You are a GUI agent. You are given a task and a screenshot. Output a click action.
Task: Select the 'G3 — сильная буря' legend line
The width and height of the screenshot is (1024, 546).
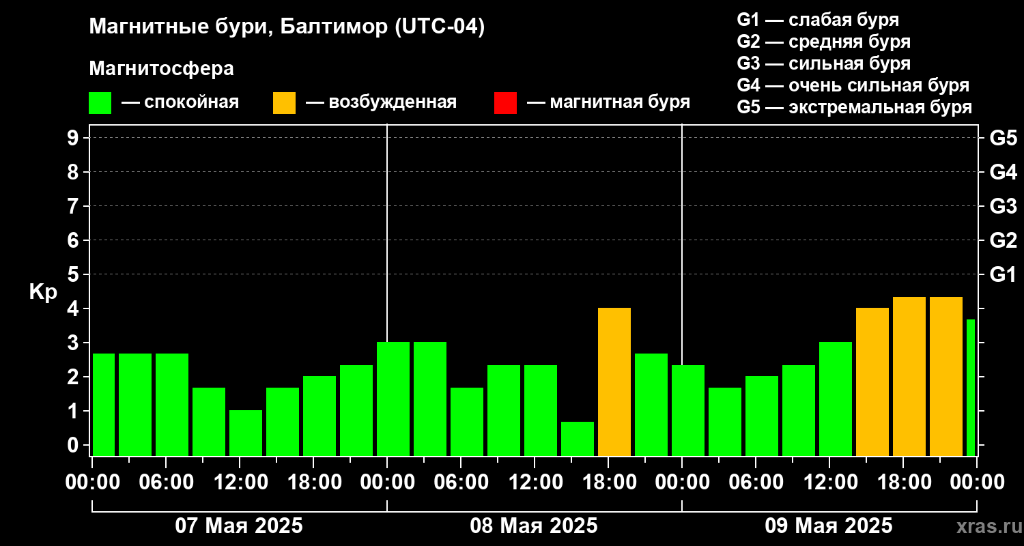click(824, 63)
